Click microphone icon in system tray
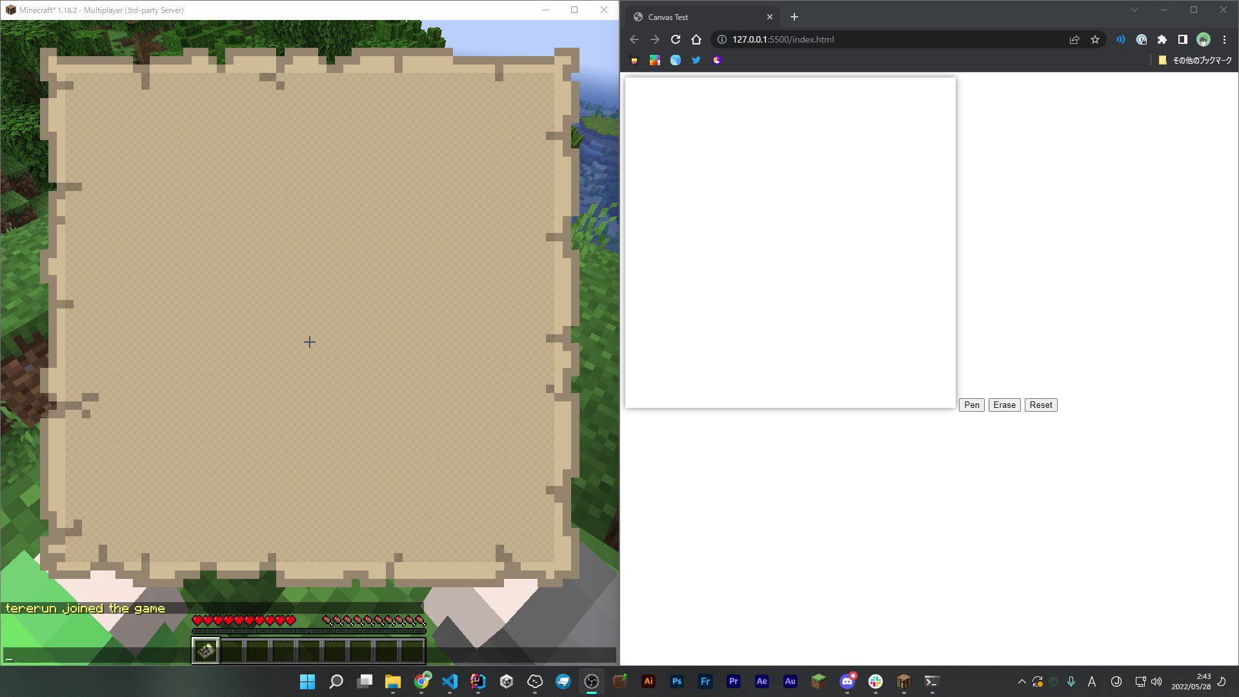1239x697 pixels. tap(1071, 682)
